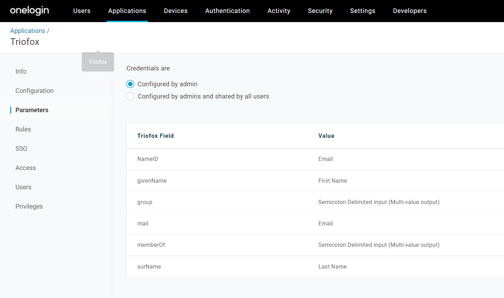
Task: Click the OneLogin logo
Action: click(x=29, y=11)
